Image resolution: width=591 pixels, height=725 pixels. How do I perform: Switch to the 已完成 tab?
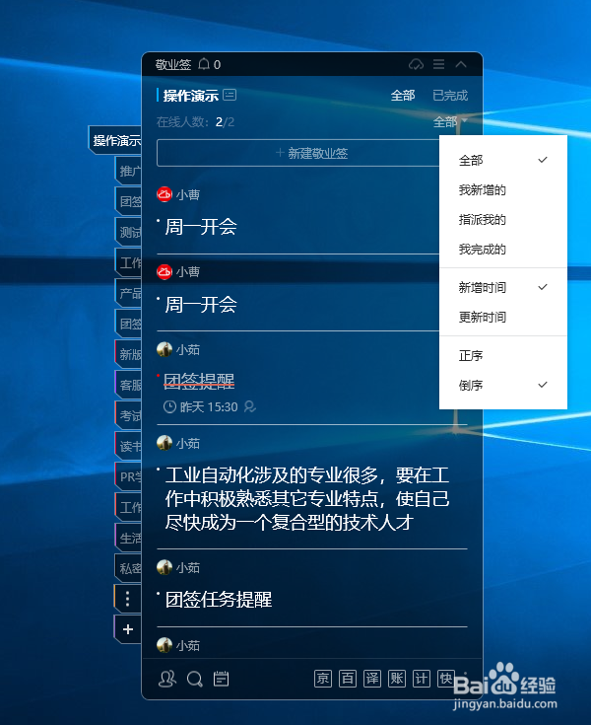(x=450, y=96)
